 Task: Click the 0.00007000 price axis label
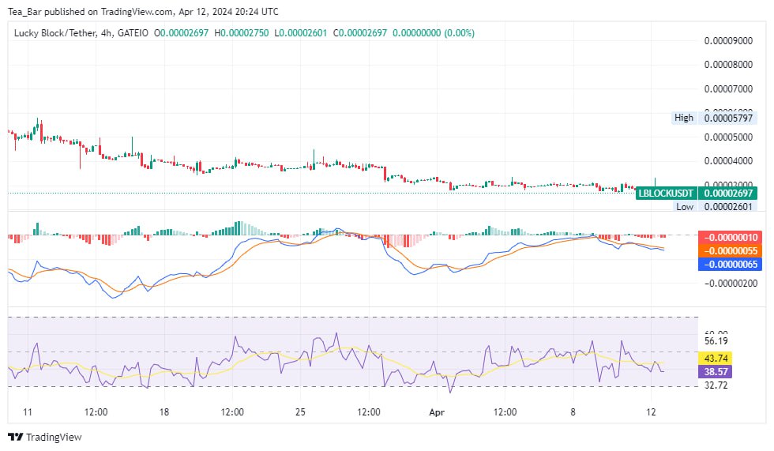tap(728, 89)
